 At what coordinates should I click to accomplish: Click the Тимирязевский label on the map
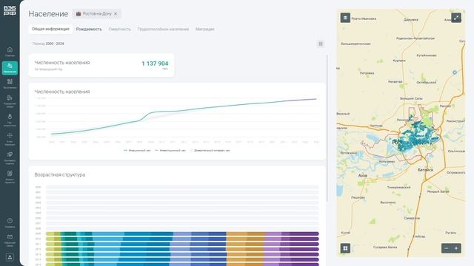point(398,187)
